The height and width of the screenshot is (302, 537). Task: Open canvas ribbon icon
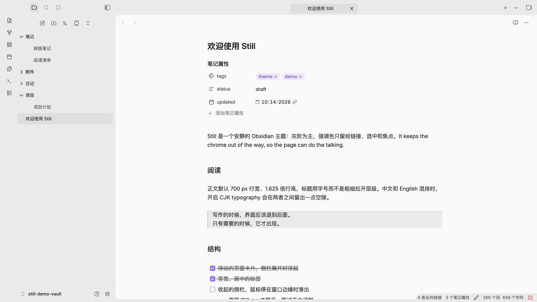(x=9, y=45)
